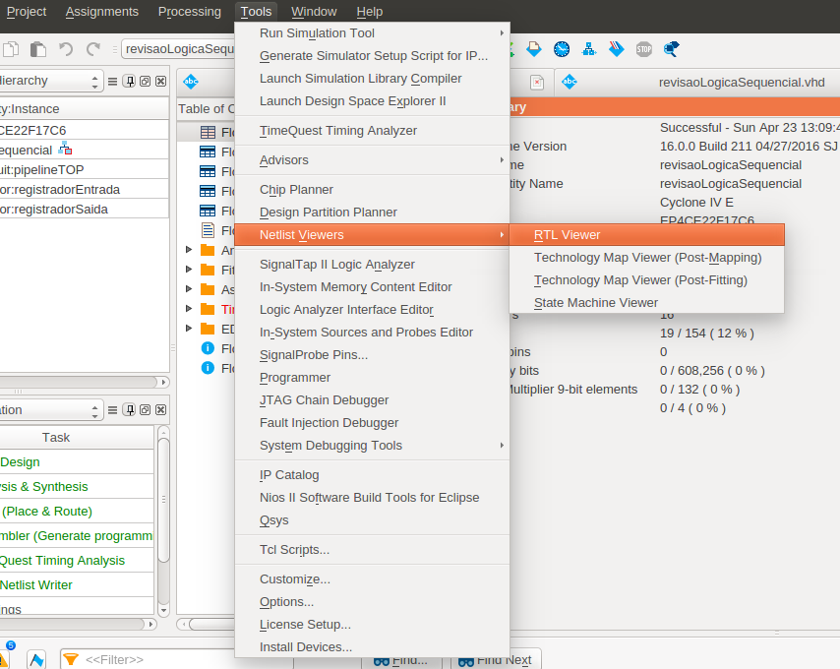Click the TimeQuest clock icon in the toolbar

coord(562,49)
